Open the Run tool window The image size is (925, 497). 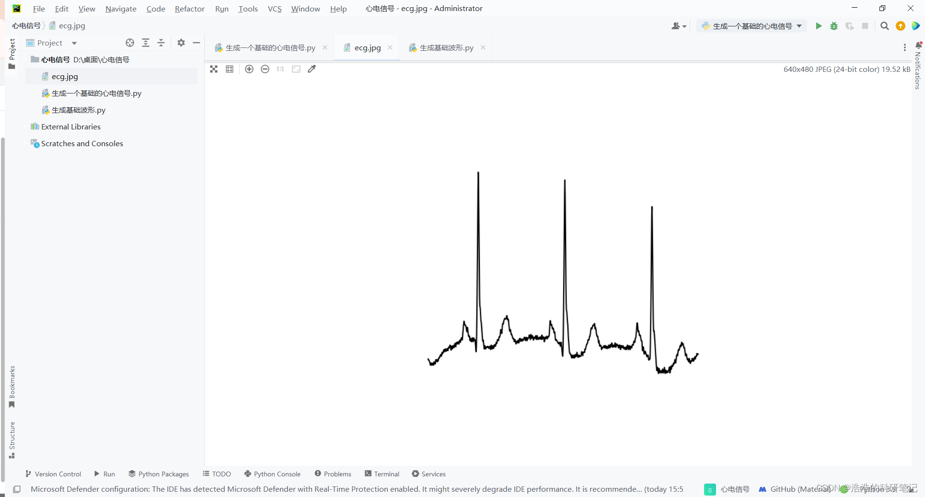click(104, 474)
